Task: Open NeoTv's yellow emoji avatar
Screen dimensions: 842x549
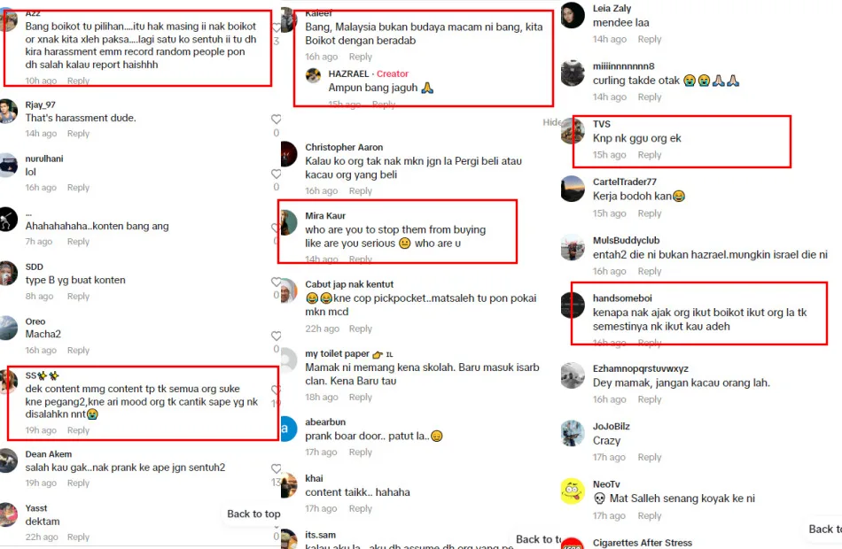Action: (x=573, y=491)
